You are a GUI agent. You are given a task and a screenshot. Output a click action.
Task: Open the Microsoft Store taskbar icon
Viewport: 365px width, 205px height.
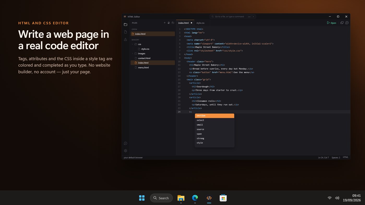tap(223, 198)
